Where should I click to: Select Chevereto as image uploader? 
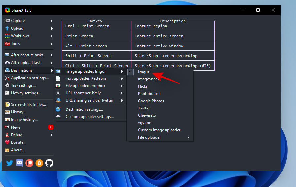pyautogui.click(x=147, y=115)
